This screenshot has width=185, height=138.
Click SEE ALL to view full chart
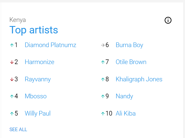coord(18,130)
